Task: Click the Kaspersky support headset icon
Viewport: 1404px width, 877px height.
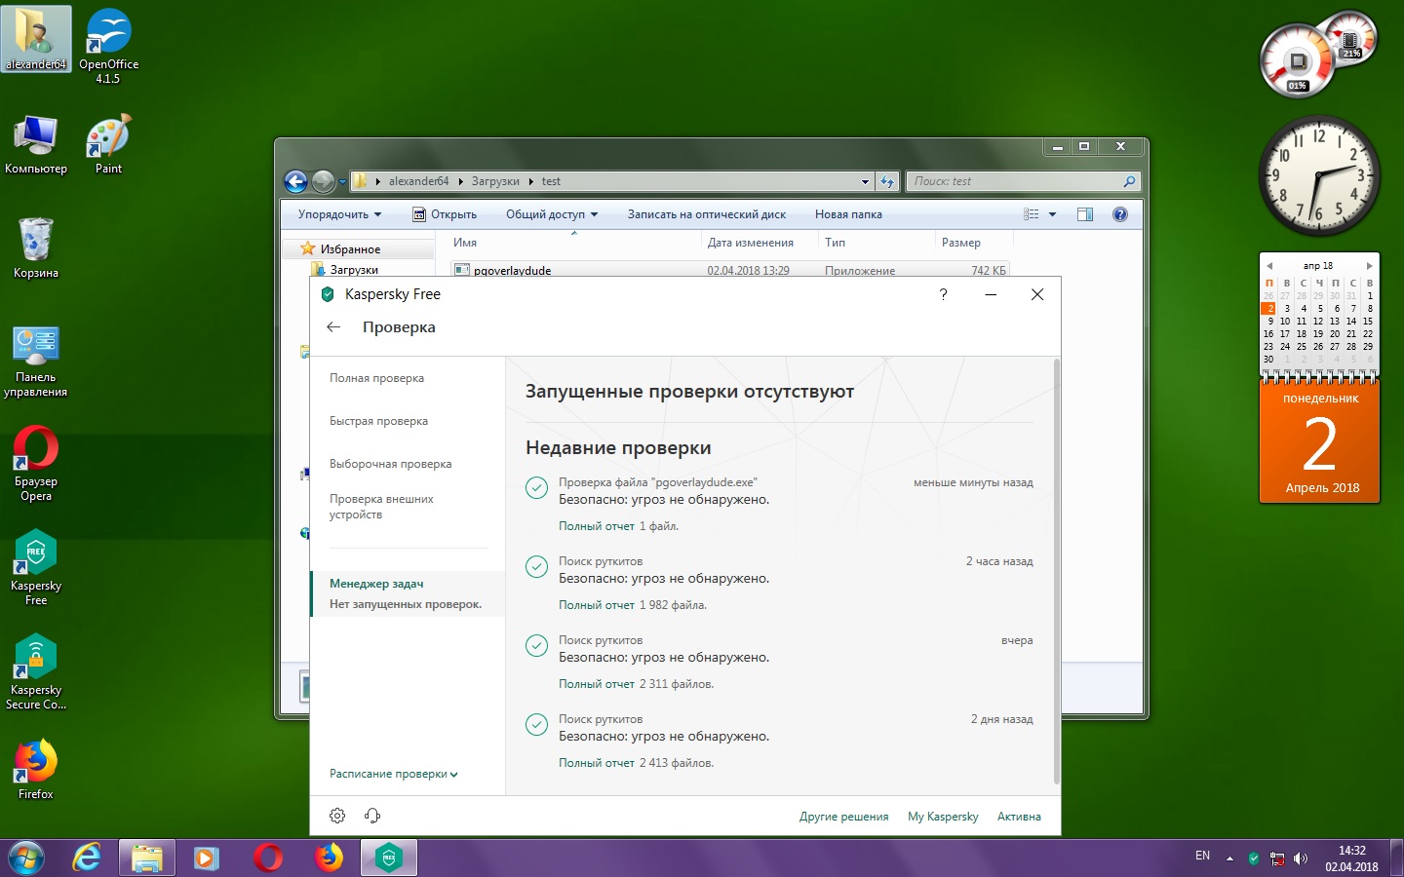Action: click(372, 816)
